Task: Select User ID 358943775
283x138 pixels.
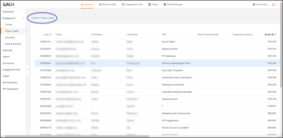Action: pyautogui.click(x=45, y=128)
